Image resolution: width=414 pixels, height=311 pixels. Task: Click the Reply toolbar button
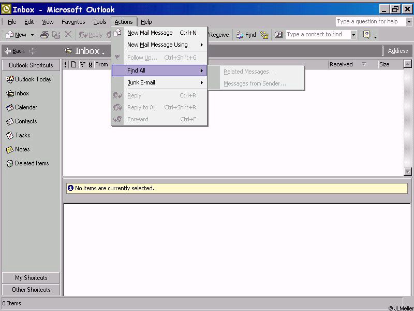(x=91, y=35)
